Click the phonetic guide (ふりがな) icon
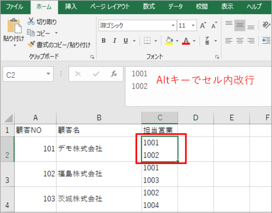The image size is (272, 213). coord(207,40)
